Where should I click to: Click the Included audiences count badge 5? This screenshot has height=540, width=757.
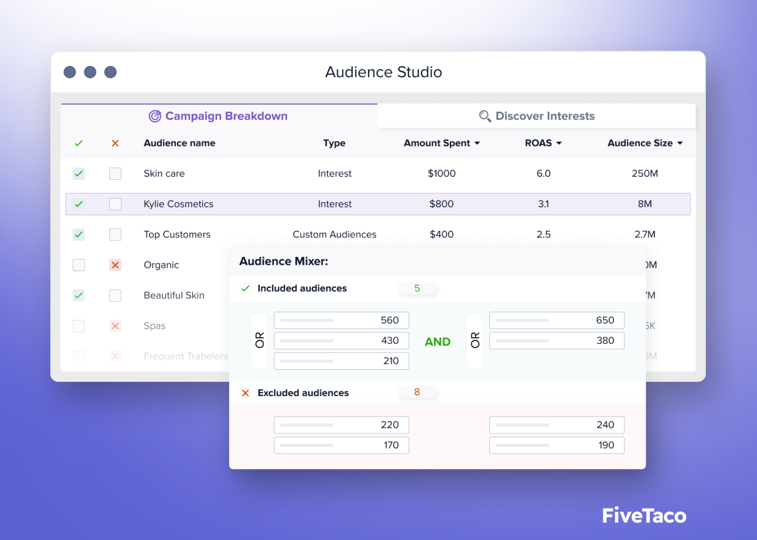[417, 288]
